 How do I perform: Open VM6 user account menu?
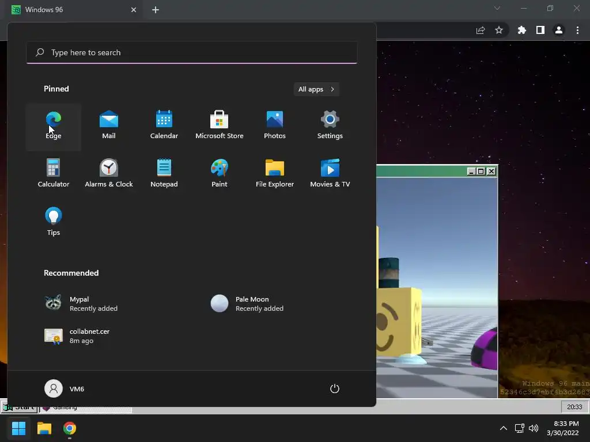pos(65,388)
